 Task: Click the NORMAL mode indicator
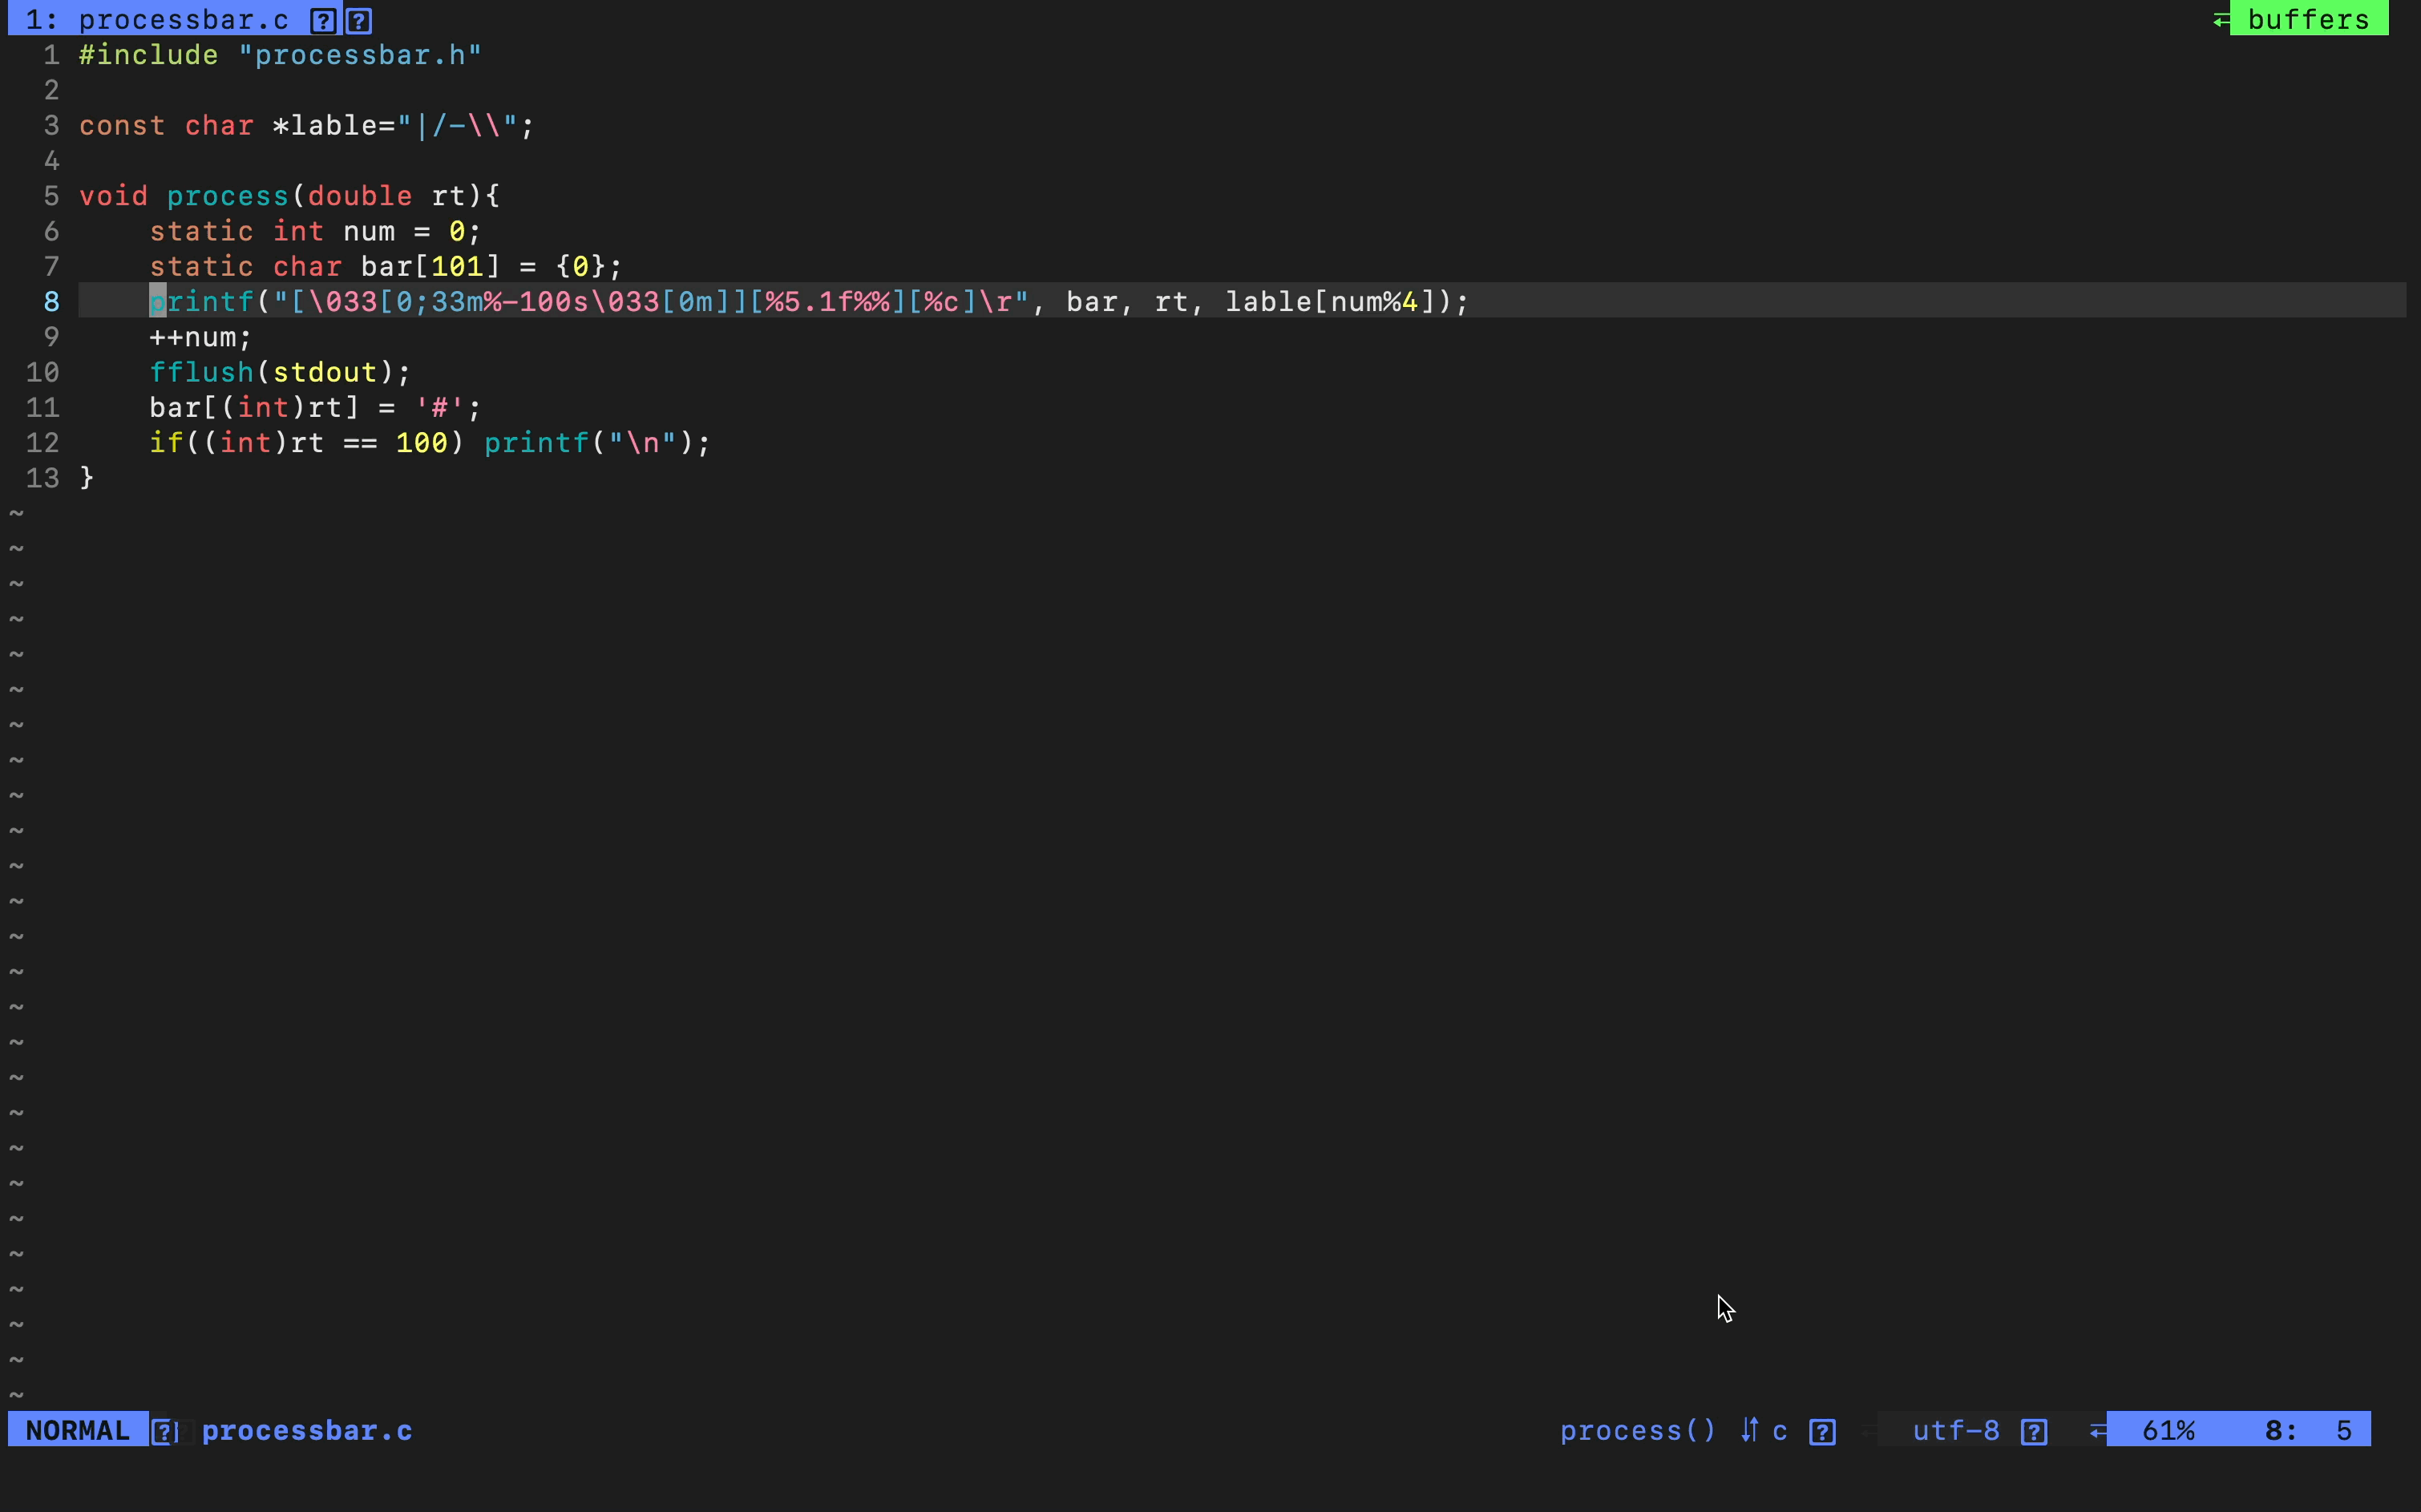click(78, 1431)
